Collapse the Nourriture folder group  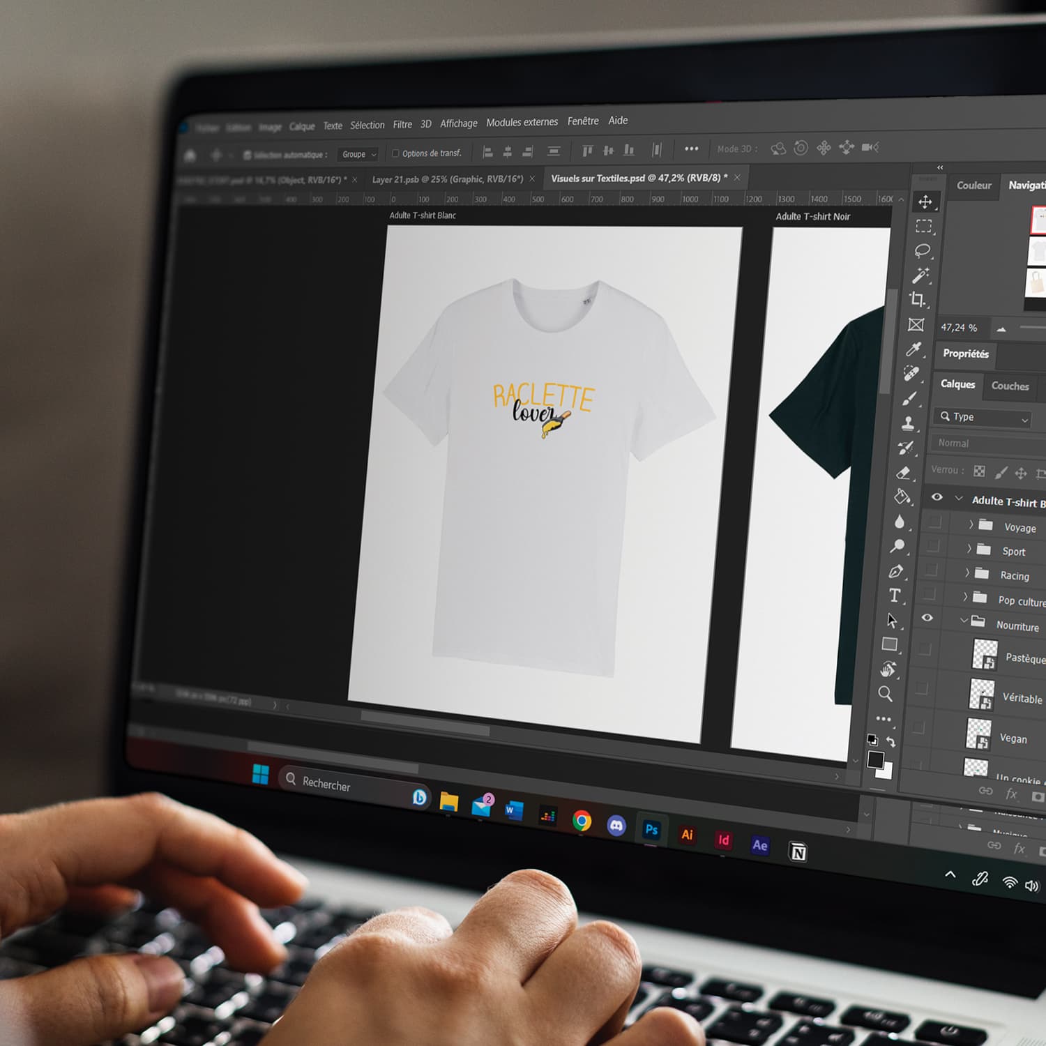(x=964, y=620)
